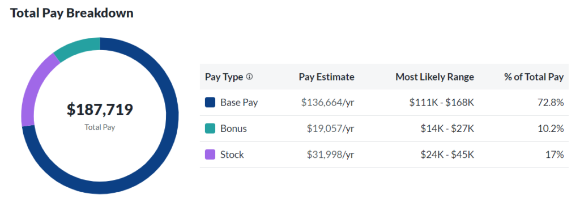Viewport: 580px width, 203px height.
Task: Click the Pay Type info icon
Action: point(249,77)
